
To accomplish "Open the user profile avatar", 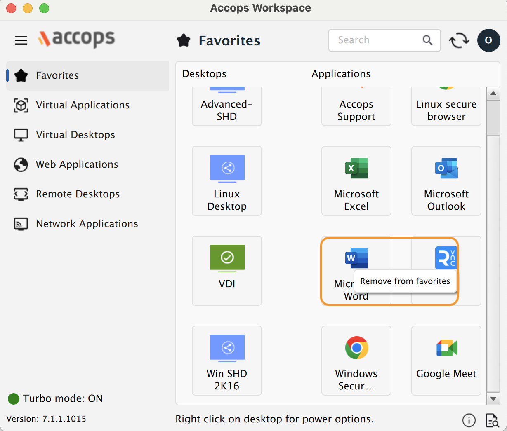I will [x=488, y=40].
